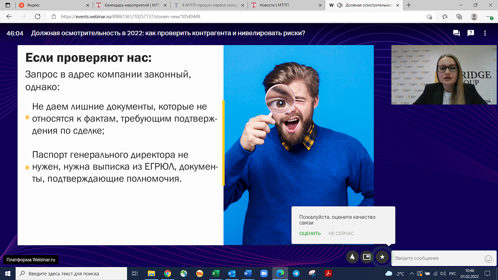
Task: Click ОЦЕНИТЬ to rate connection quality
Action: pyautogui.click(x=310, y=234)
